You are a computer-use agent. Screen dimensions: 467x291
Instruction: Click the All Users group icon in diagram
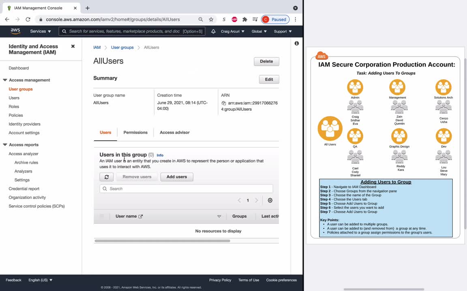click(x=330, y=128)
